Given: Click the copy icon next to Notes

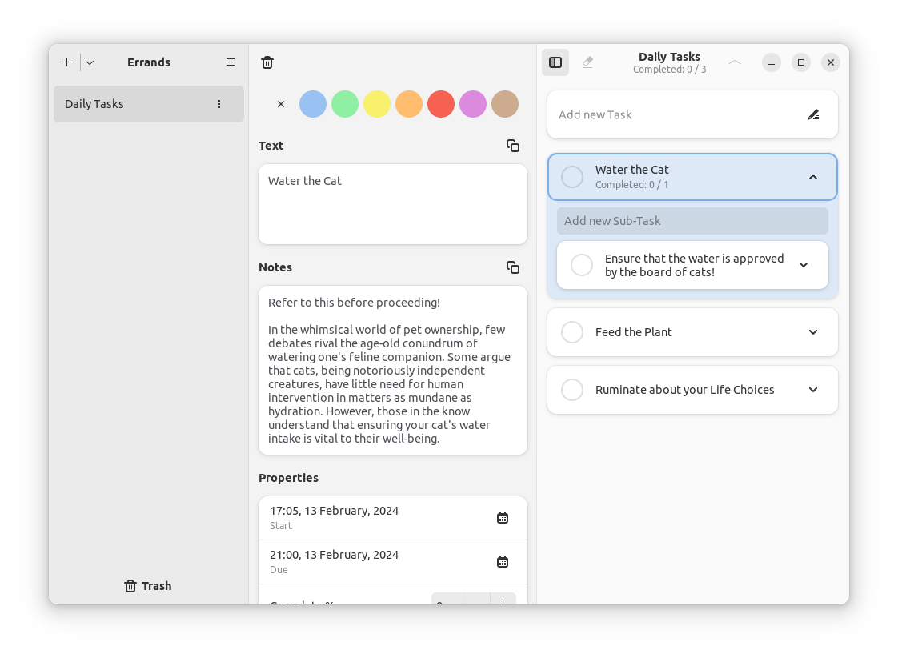Looking at the screenshot, I should tap(513, 267).
